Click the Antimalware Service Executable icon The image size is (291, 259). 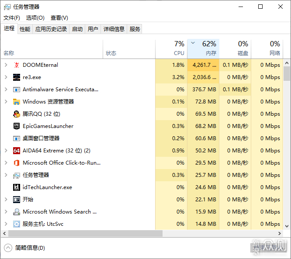[17, 90]
